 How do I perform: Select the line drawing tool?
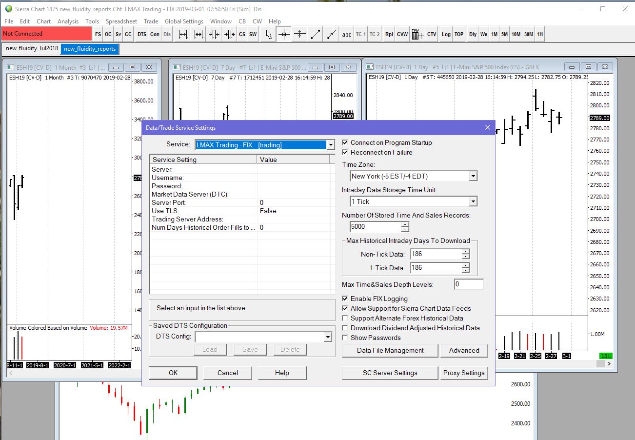316,34
